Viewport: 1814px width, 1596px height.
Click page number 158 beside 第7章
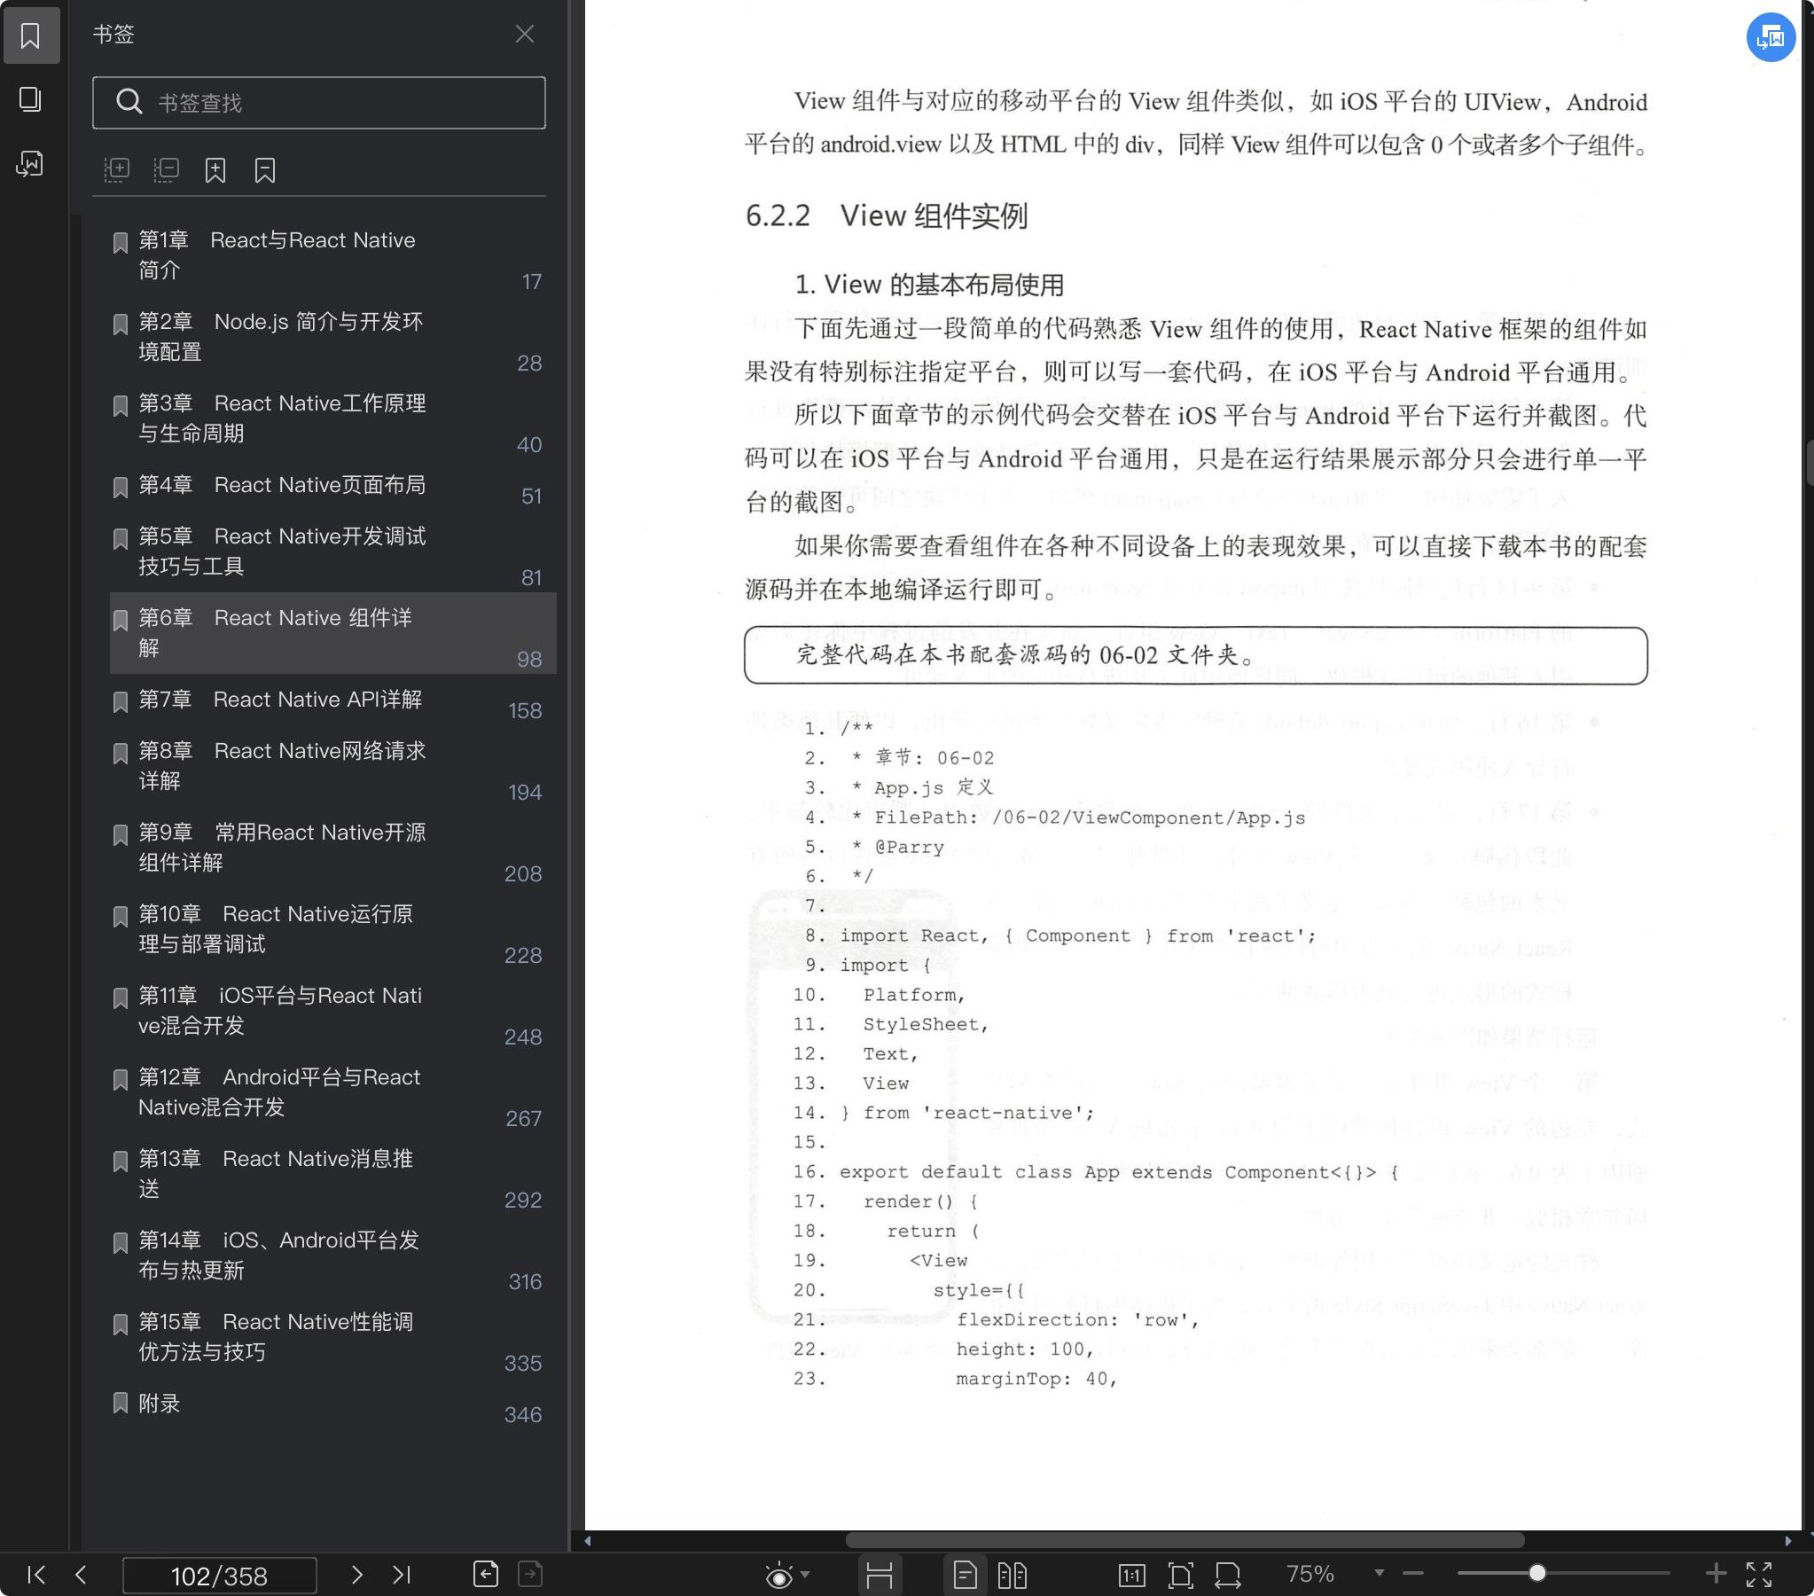click(525, 711)
